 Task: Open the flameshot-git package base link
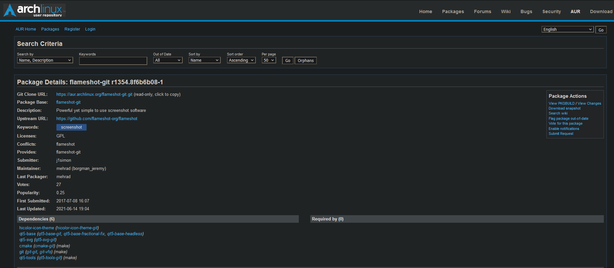(68, 102)
